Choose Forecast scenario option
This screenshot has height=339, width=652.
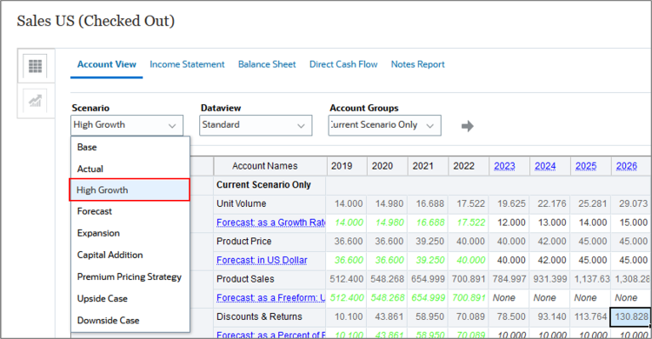pyautogui.click(x=130, y=211)
